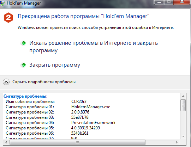Select the version value "2.0.0.8376"

(x=80, y=112)
